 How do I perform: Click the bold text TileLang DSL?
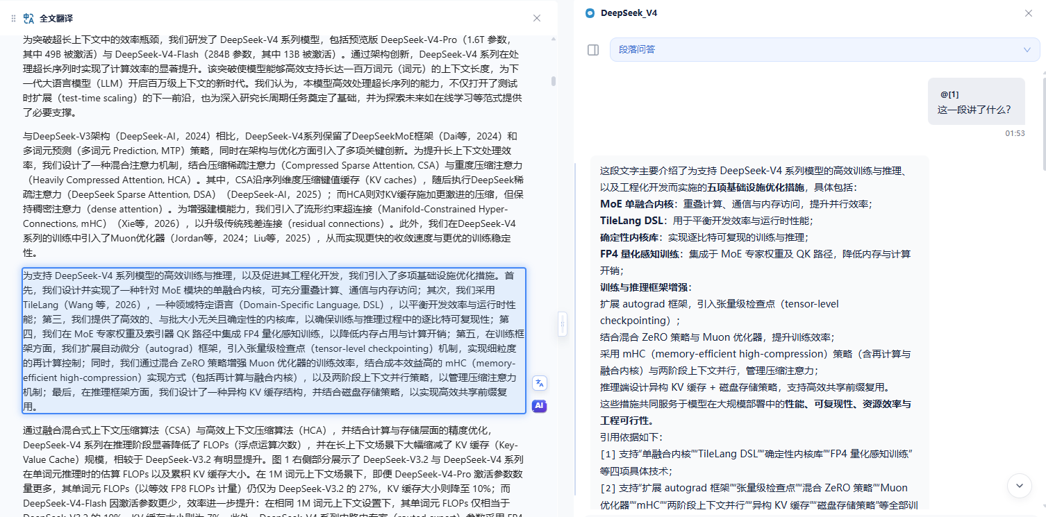(632, 221)
